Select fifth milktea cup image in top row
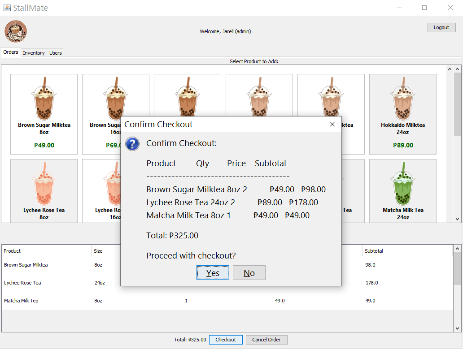The image size is (463, 349). (331, 96)
